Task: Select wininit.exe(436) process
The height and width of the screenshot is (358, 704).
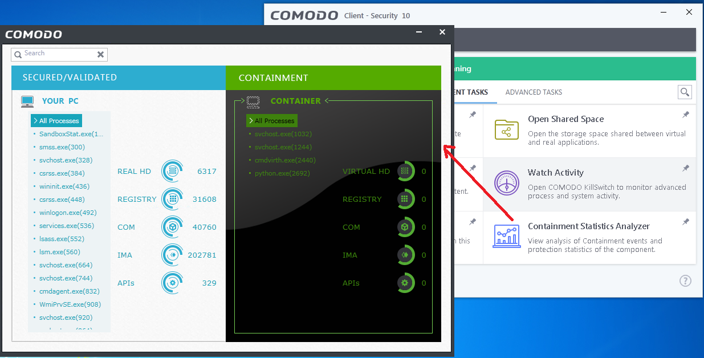Action: tap(64, 186)
